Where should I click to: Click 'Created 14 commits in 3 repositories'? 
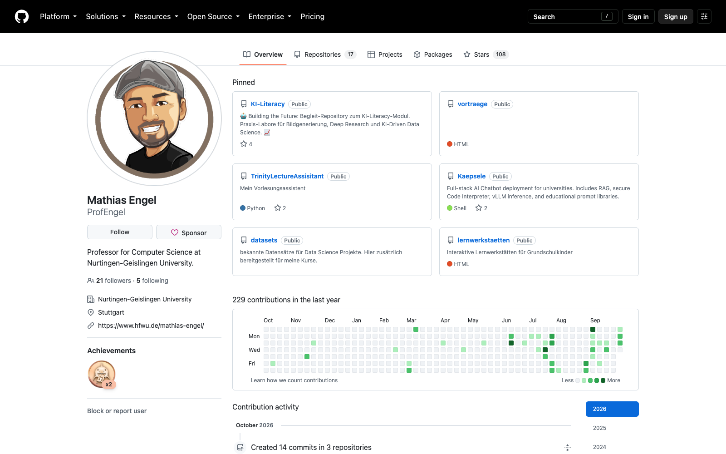[x=311, y=448]
